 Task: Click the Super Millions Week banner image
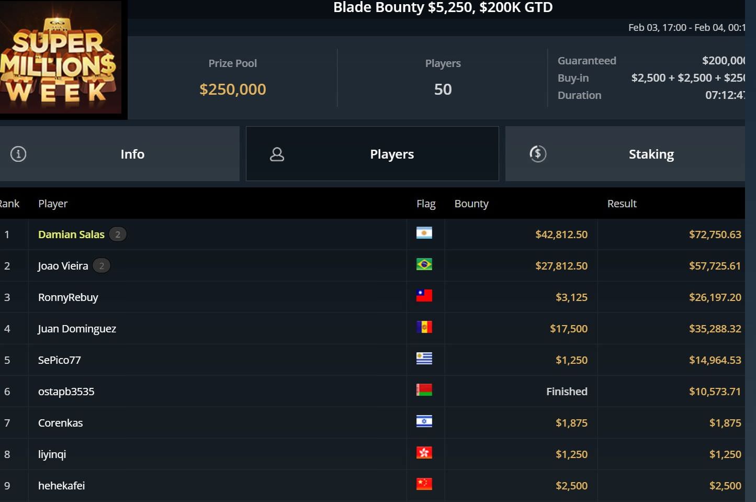60,59
